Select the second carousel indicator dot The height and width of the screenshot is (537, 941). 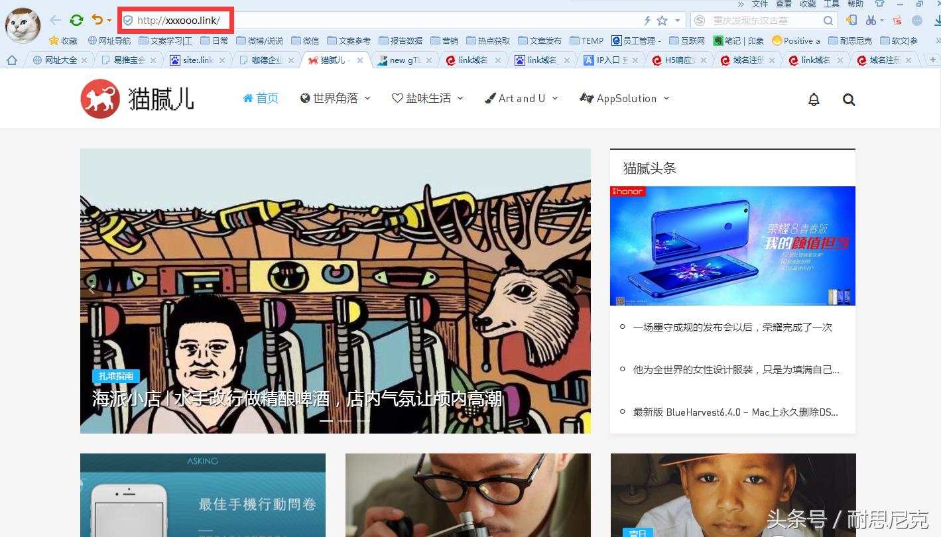point(344,420)
